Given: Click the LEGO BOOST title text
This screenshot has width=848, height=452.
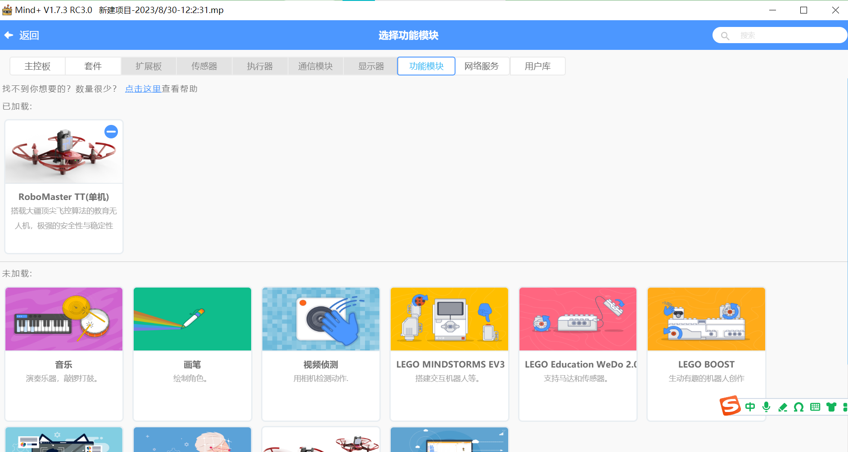Looking at the screenshot, I should (706, 364).
